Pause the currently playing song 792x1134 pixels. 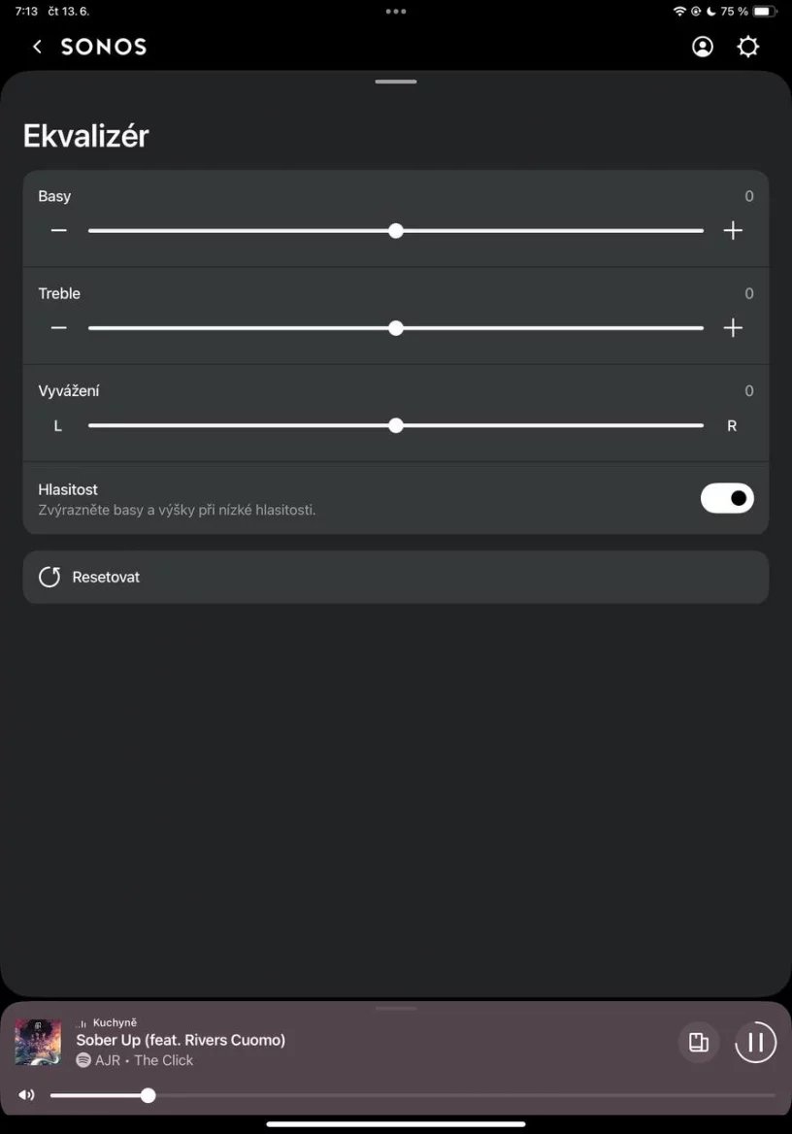coord(755,1043)
